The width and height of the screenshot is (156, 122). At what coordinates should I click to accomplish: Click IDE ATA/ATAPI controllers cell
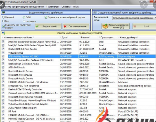pyautogui.click(x=132, y=60)
